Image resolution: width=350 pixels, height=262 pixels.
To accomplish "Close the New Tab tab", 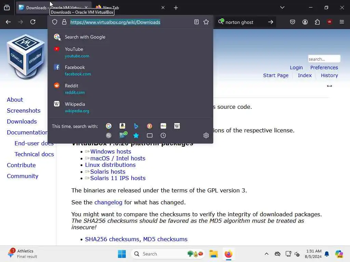I will coord(163,8).
